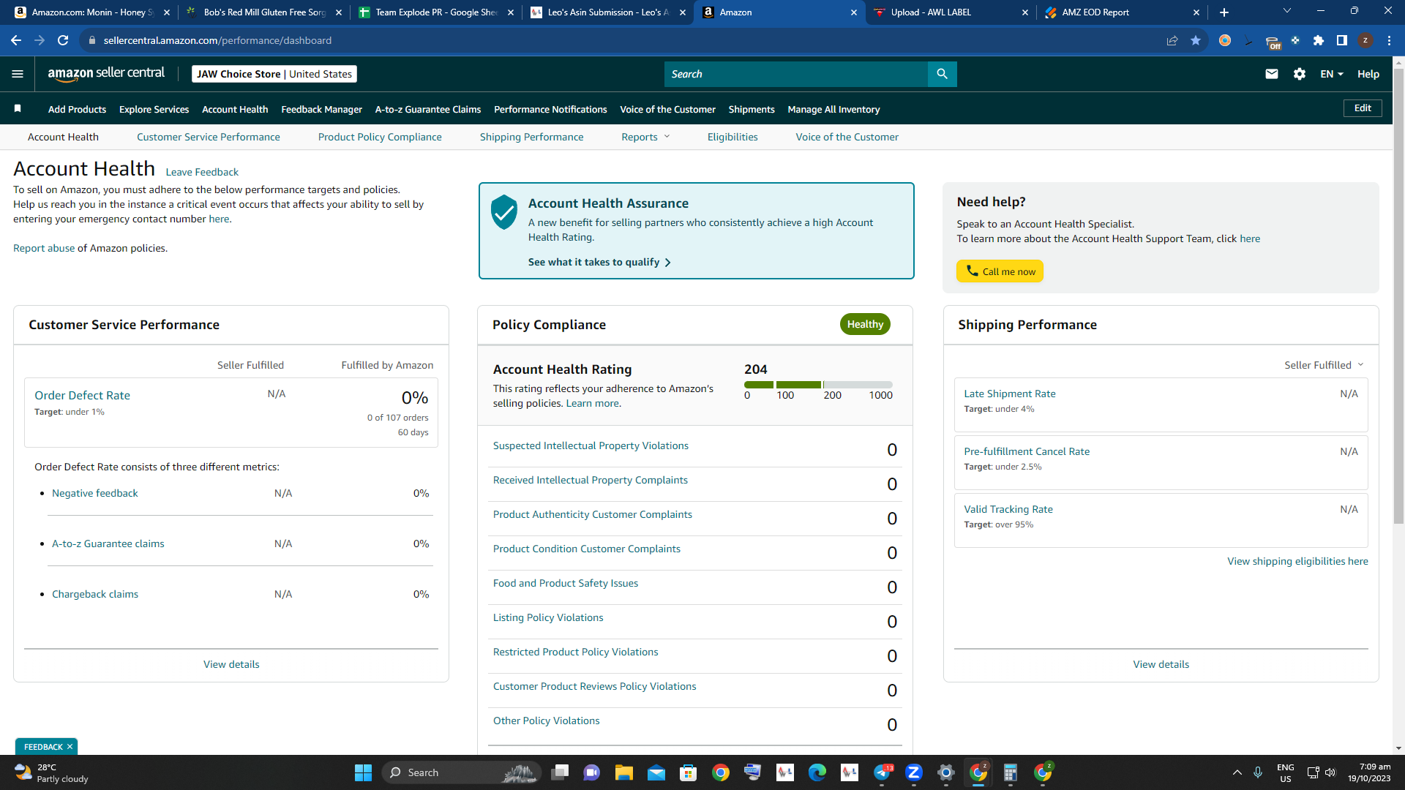
Task: Open the Mail app from taskbar
Action: [656, 772]
